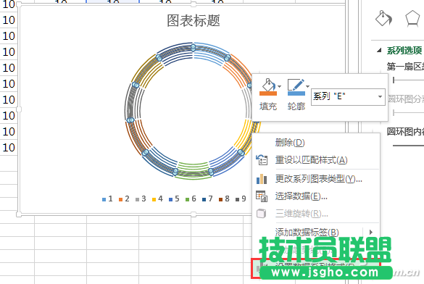This screenshot has width=424, height=284.
Task: Select legend entry 4
Action: pyautogui.click(x=157, y=199)
